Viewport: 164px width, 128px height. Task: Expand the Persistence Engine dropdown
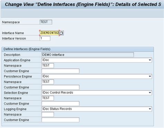coord(150,76)
